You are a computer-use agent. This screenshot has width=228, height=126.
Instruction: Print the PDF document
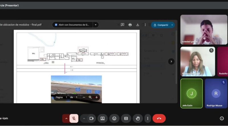point(130,25)
